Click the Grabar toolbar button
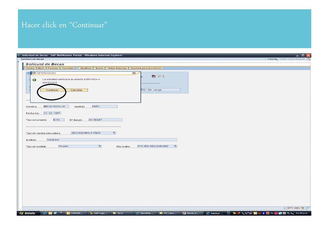This screenshot has height=246, width=328. (30, 68)
